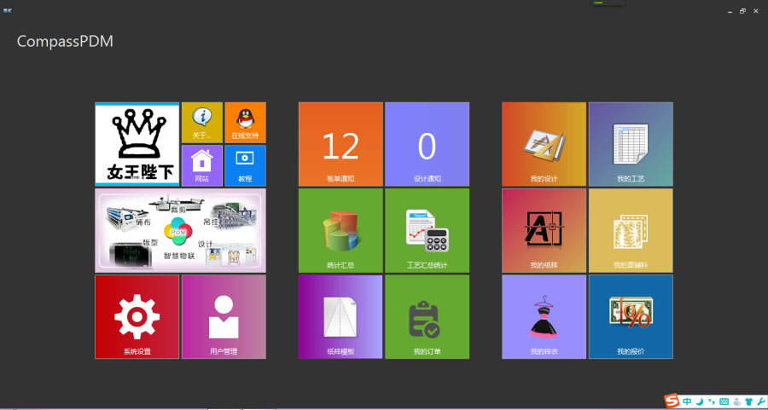Click the Sogou S input method logo
Screen dimensions: 768x410
672,401
